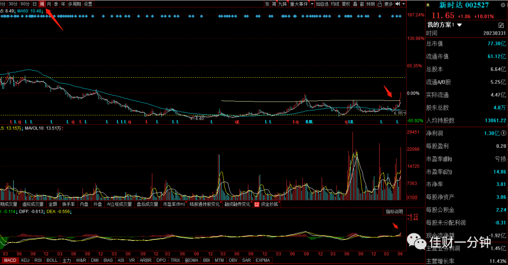The width and height of the screenshot is (508, 265).
Task: Toggle 九转 indicator
Action: 283,4
